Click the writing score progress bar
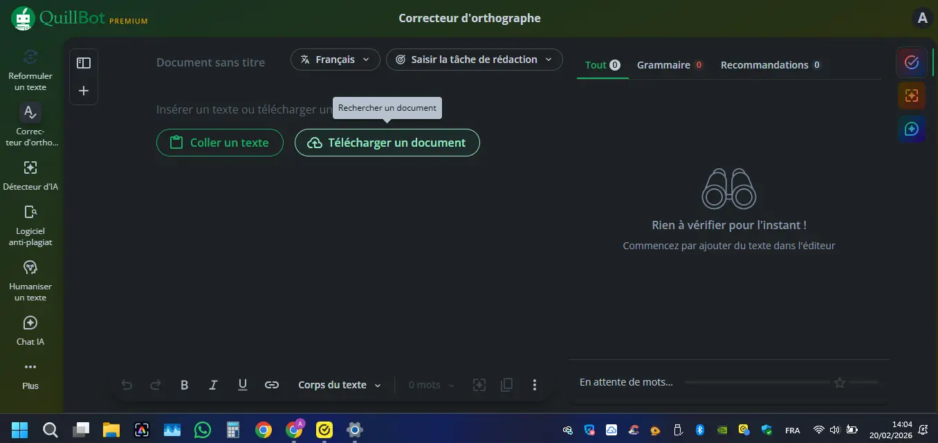Viewport: 938px width, 443px height. pyautogui.click(x=782, y=382)
